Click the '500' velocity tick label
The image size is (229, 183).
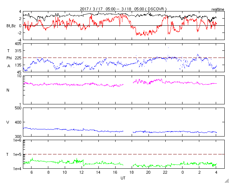pos(18,108)
